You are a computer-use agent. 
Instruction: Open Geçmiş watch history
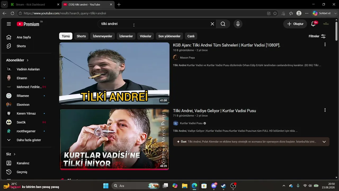click(26, 172)
